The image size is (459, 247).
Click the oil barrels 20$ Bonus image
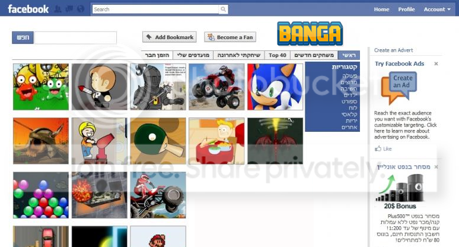point(400,191)
